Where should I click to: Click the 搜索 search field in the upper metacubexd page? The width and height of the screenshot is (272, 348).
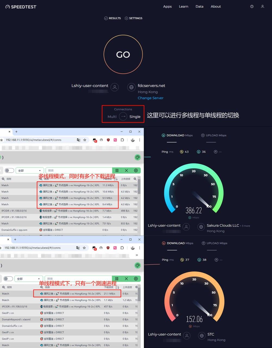(x=79, y=170)
